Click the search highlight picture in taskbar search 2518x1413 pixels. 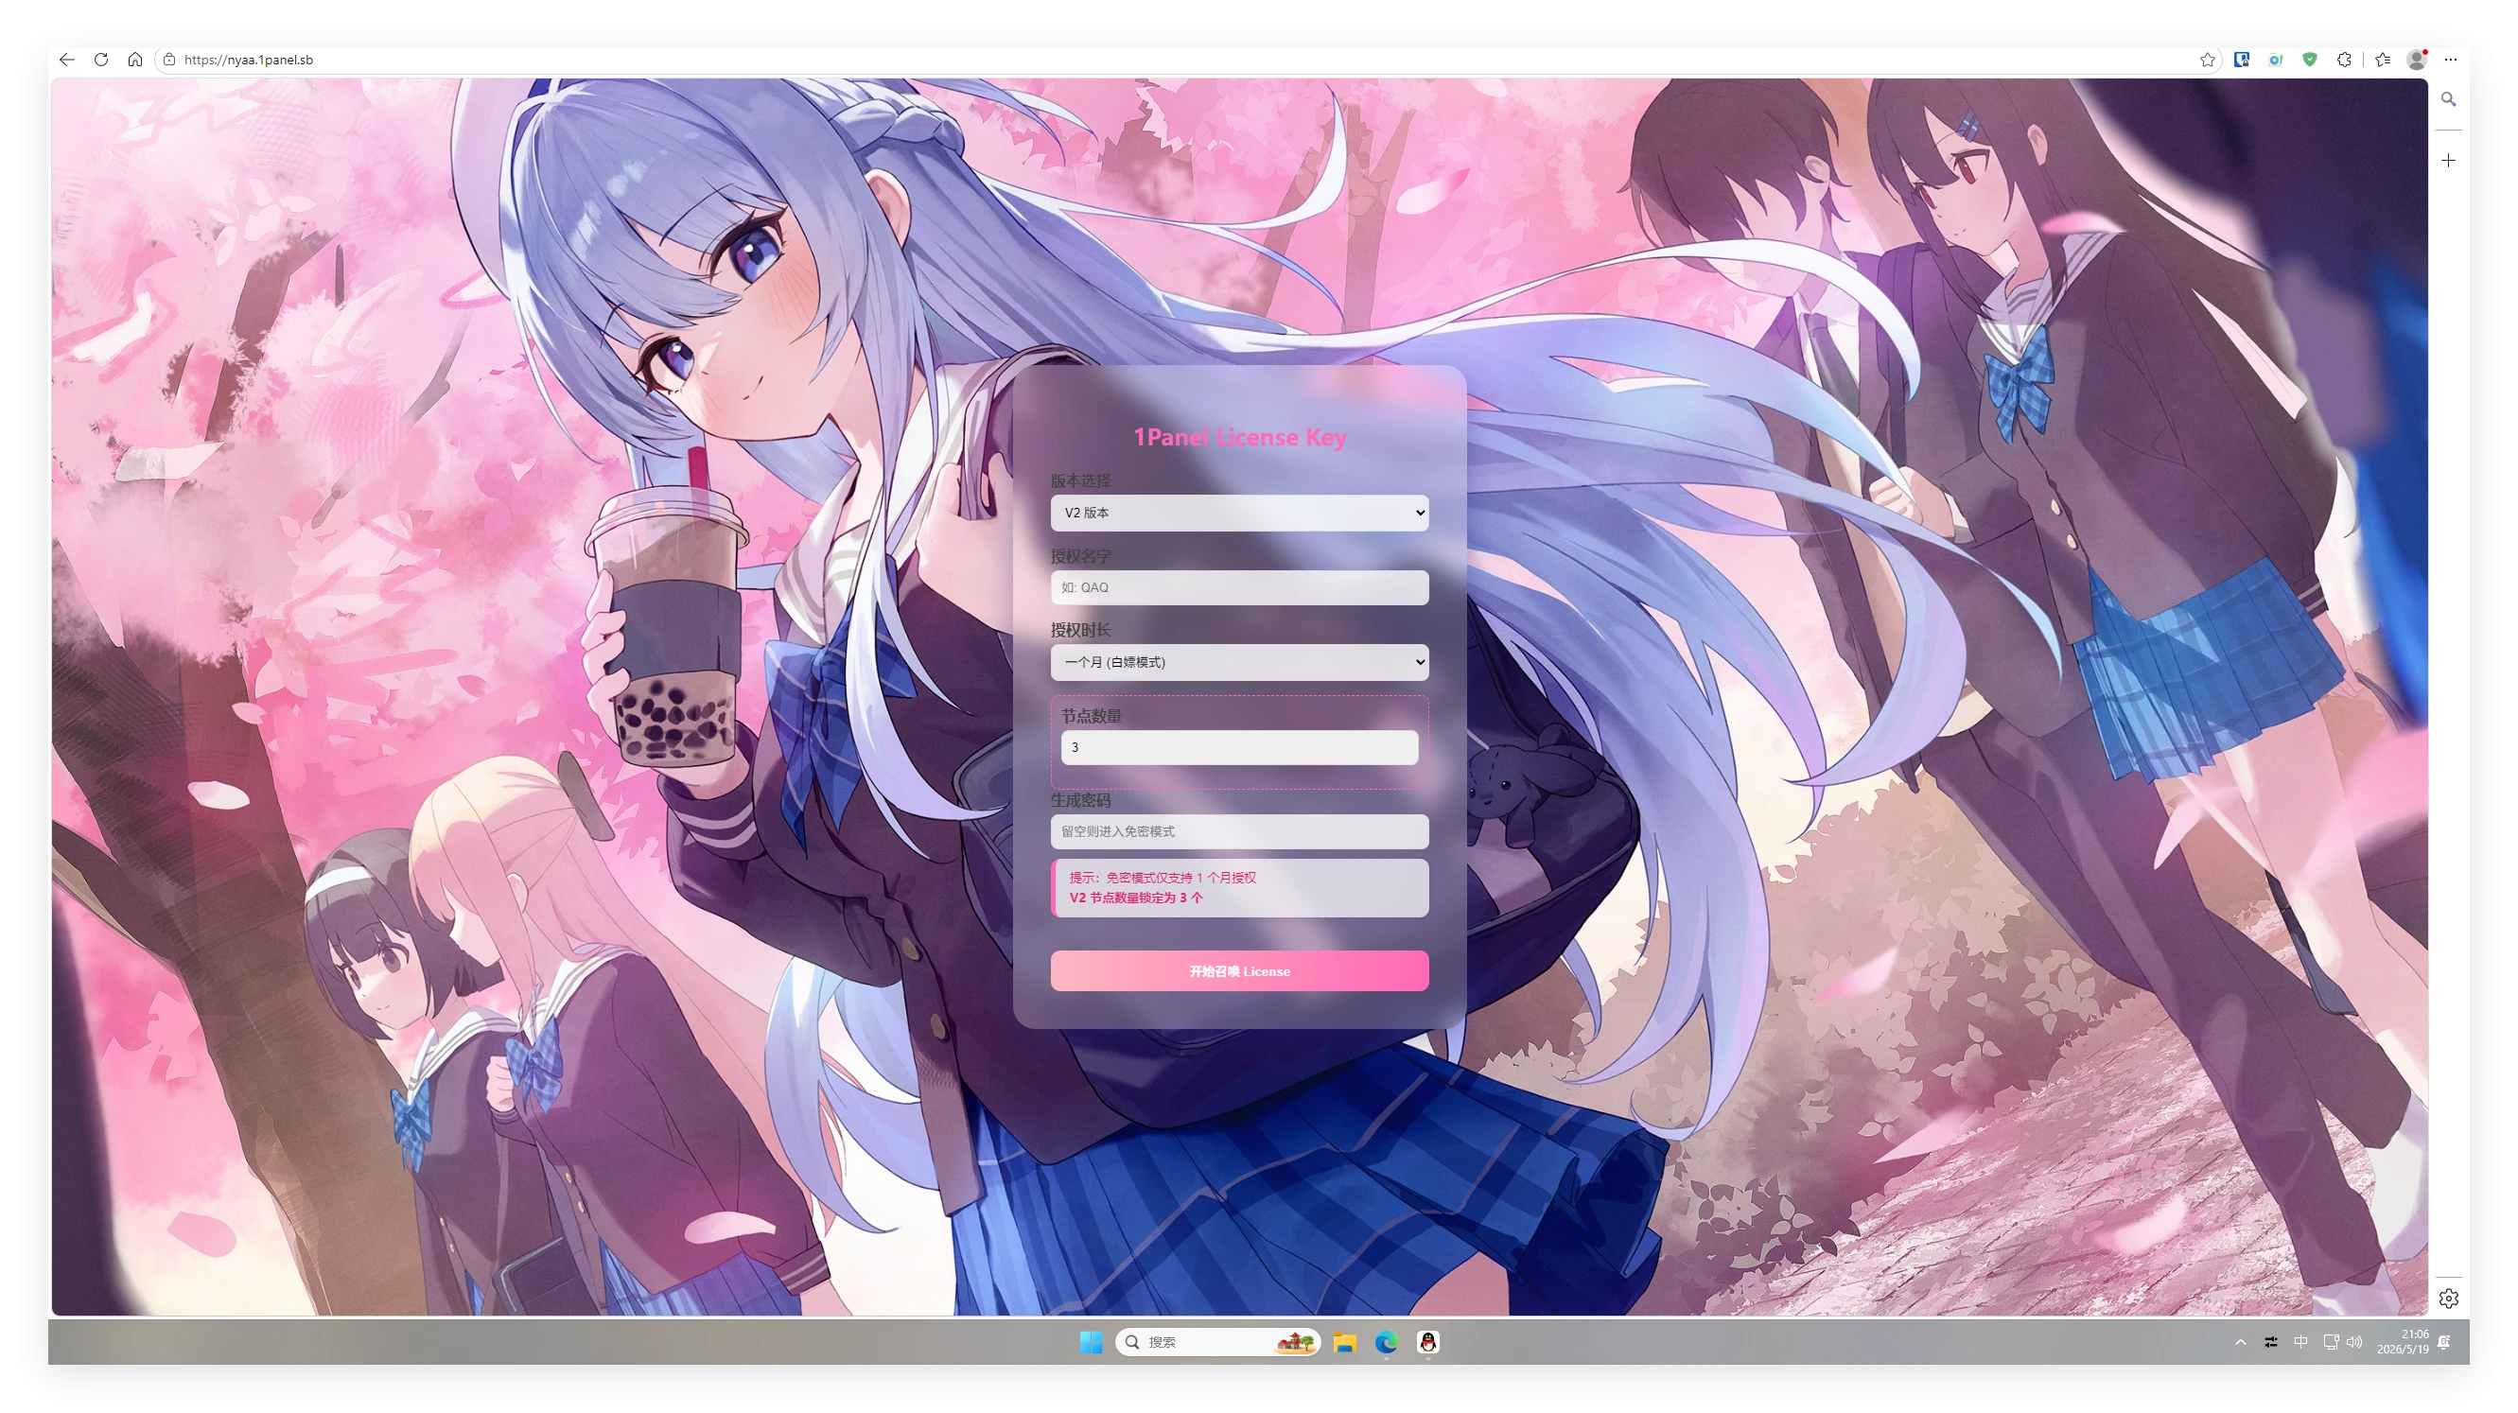(x=1294, y=1342)
